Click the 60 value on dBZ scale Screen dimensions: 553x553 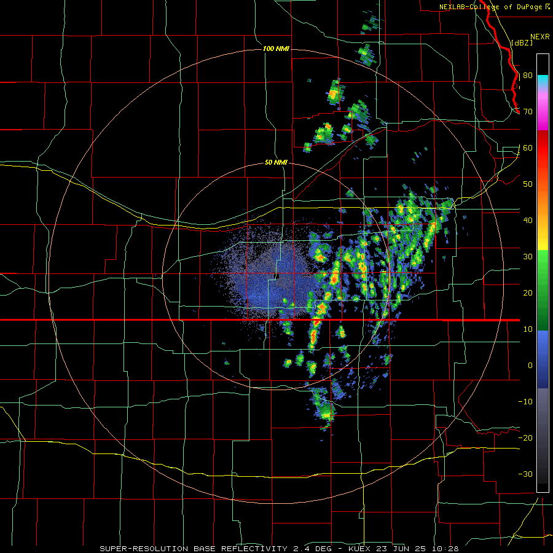pyautogui.click(x=528, y=147)
